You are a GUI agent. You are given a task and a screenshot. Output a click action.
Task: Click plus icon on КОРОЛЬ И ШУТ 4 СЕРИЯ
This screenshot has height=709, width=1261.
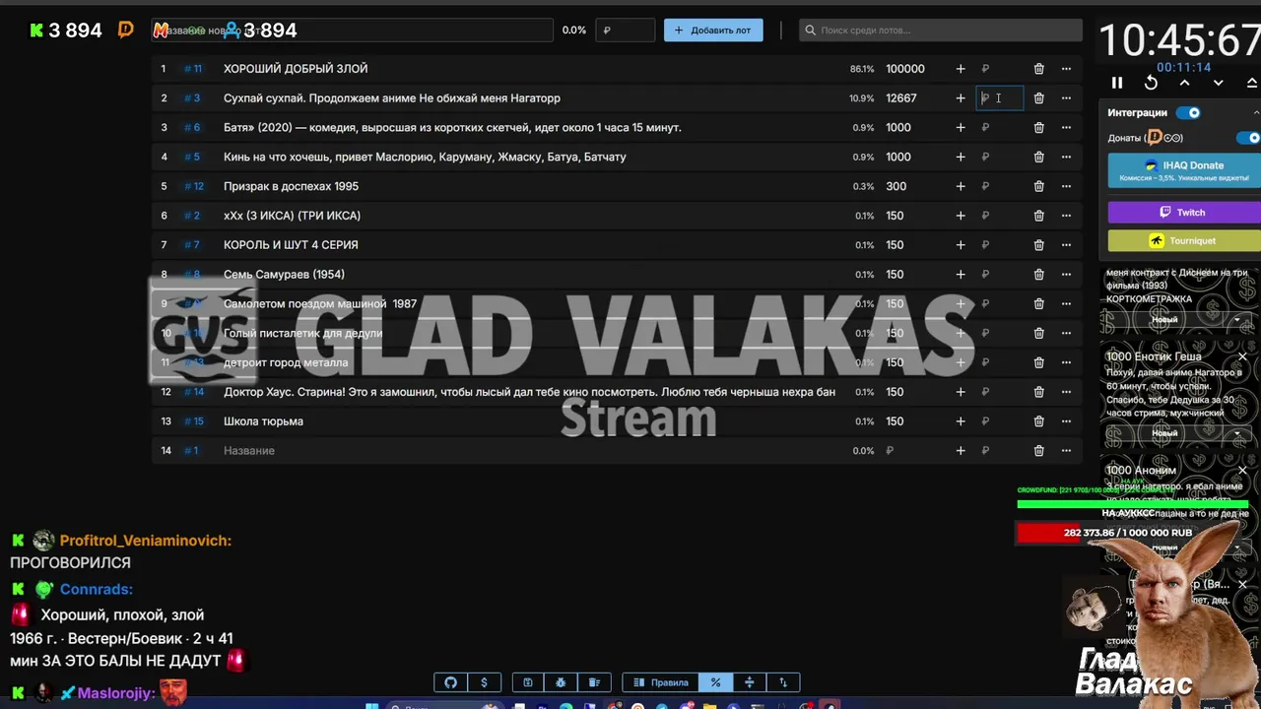tap(961, 245)
